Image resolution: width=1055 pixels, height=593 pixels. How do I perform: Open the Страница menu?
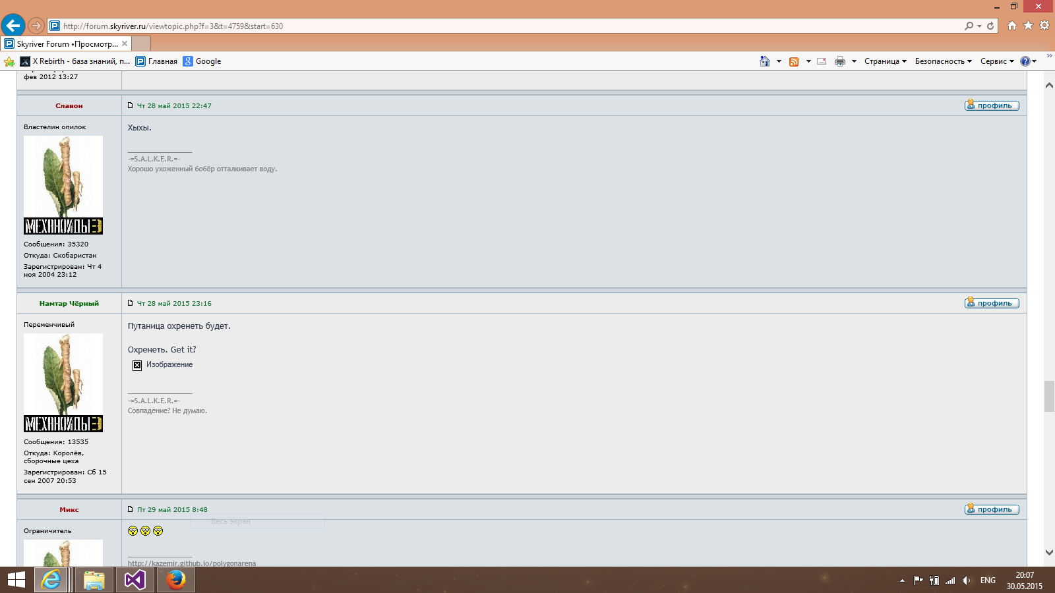pos(886,61)
